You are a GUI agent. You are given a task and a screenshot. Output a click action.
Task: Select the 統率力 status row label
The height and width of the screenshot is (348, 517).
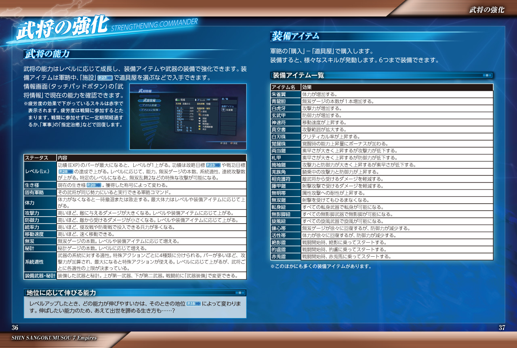[40, 227]
